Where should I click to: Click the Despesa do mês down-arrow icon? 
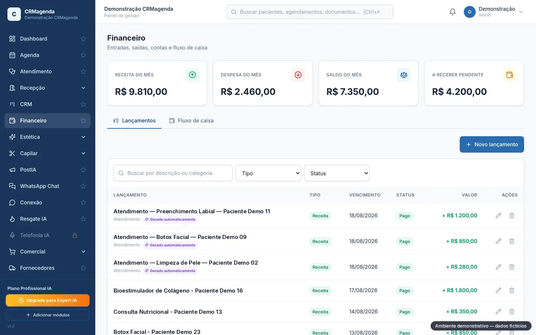click(298, 75)
